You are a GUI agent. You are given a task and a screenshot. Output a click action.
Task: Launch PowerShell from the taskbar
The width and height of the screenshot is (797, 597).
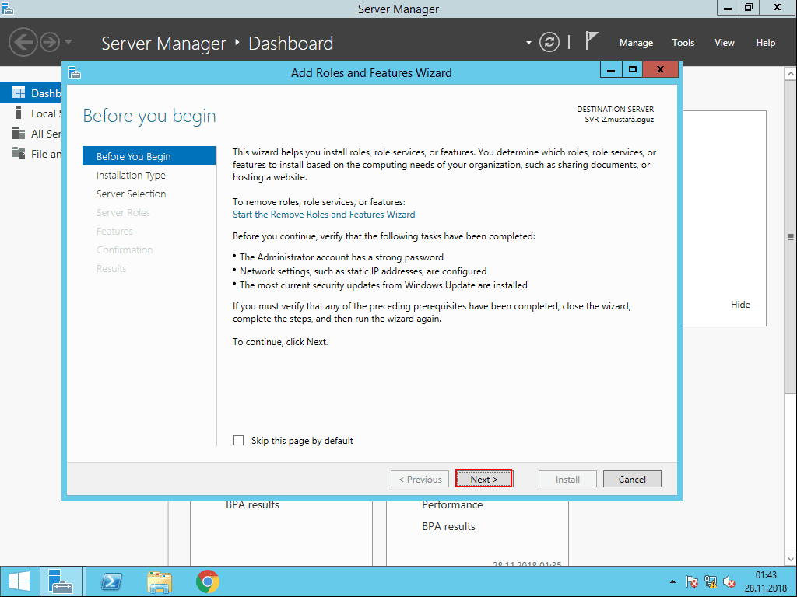111,581
